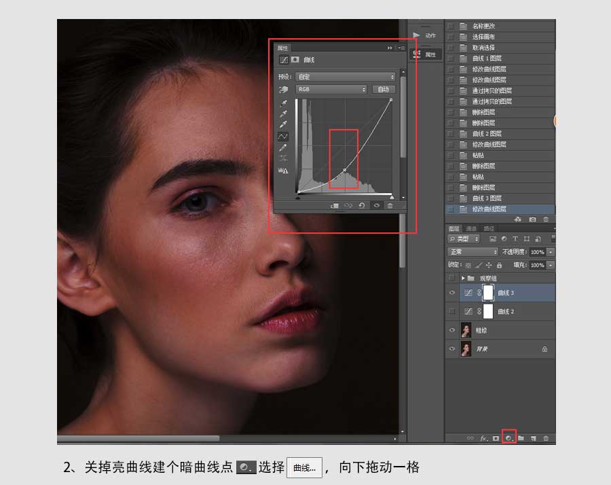Click the on-image targeted adjustment hand icon

(x=283, y=89)
